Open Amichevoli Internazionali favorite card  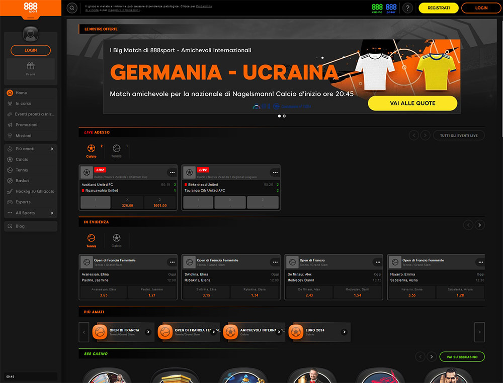pyautogui.click(x=254, y=332)
